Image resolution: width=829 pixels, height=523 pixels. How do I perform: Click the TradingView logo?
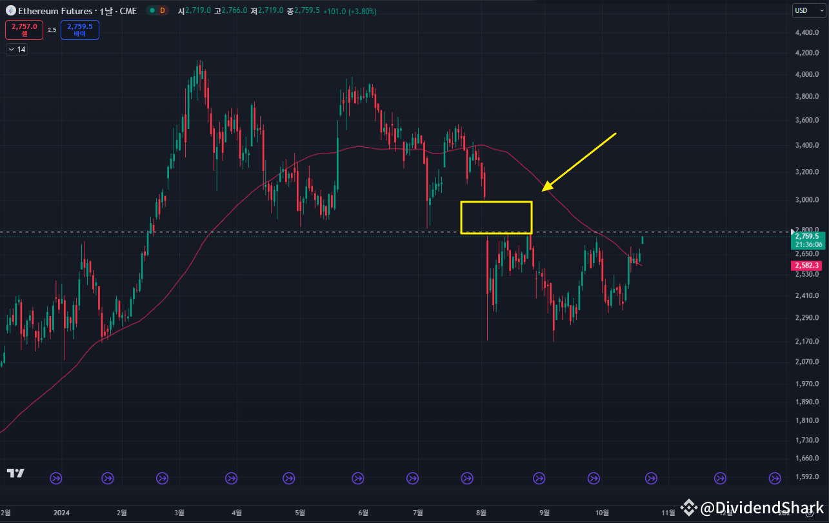point(15,473)
